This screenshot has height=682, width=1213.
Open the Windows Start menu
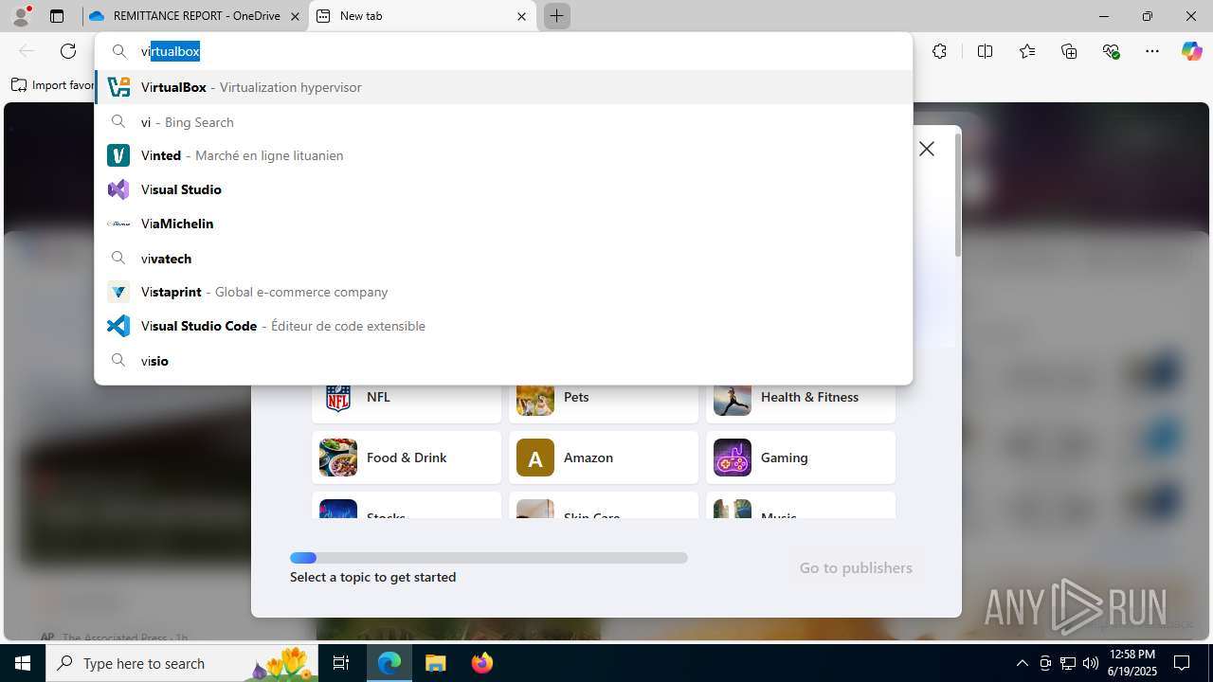23,663
